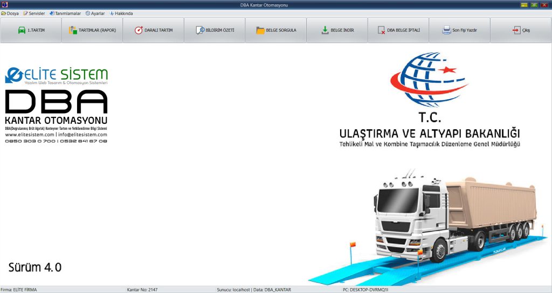Open the Tanımlamalar menu
Viewport: 552px width, 293px height.
65,13
